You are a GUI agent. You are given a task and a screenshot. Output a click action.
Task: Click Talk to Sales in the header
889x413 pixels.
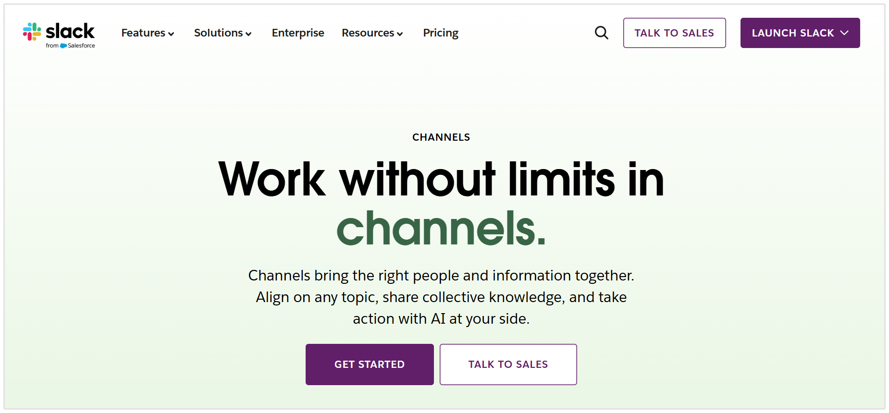(x=674, y=33)
